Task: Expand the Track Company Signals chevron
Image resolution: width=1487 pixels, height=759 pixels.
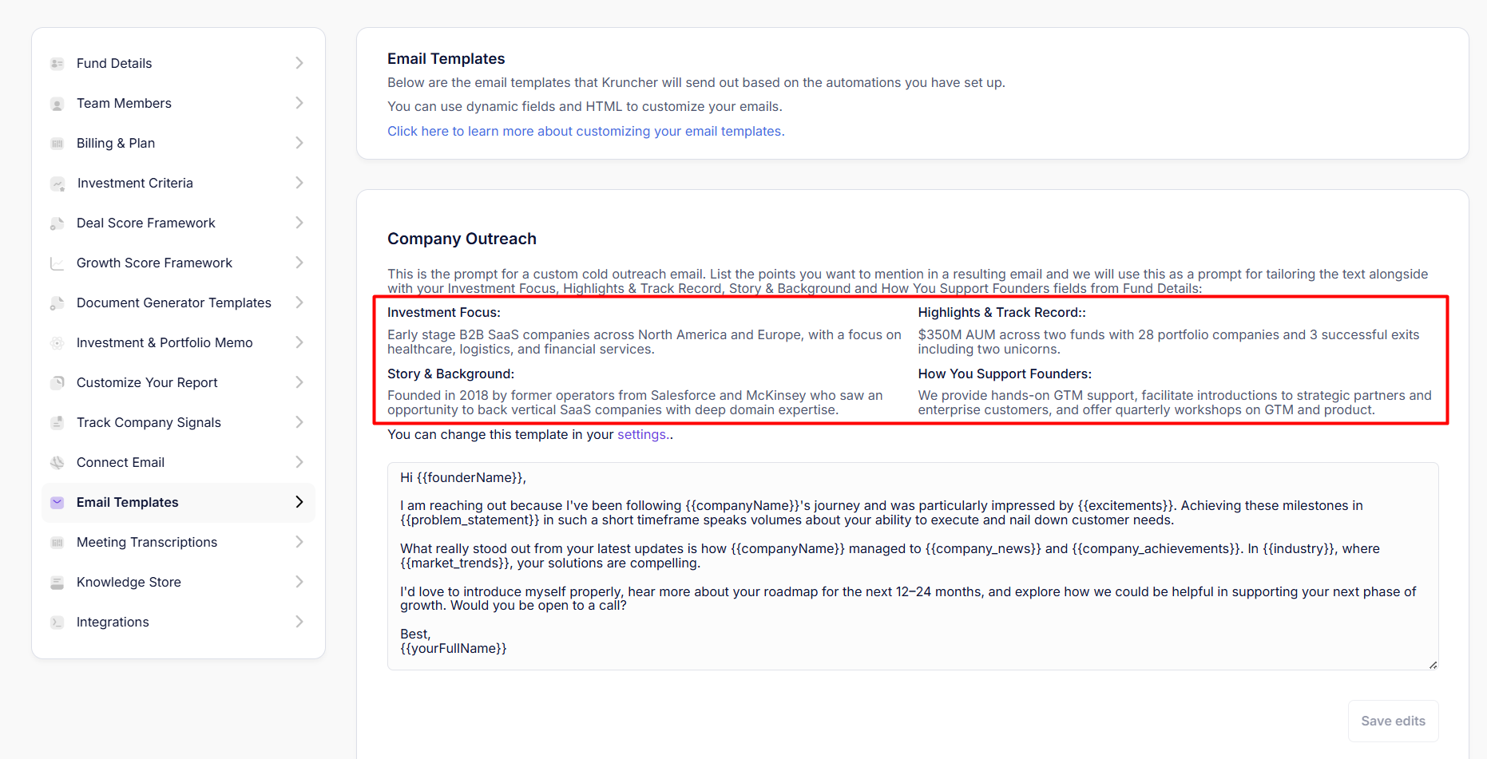Action: pyautogui.click(x=299, y=422)
